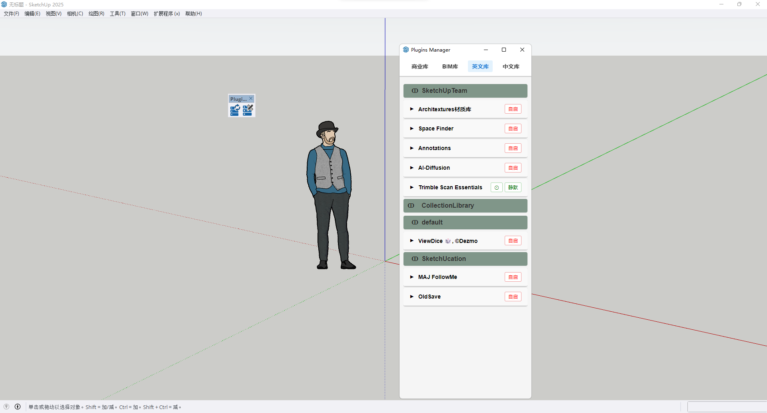Click the green circle icon beside Trimble Scan Essentials
Image resolution: width=767 pixels, height=413 pixels.
(x=496, y=187)
